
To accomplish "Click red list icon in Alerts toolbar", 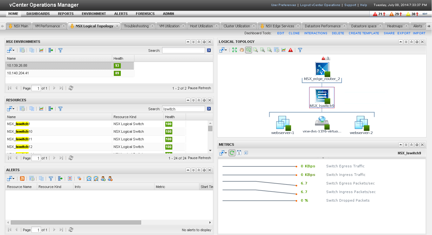I will point(70,178).
